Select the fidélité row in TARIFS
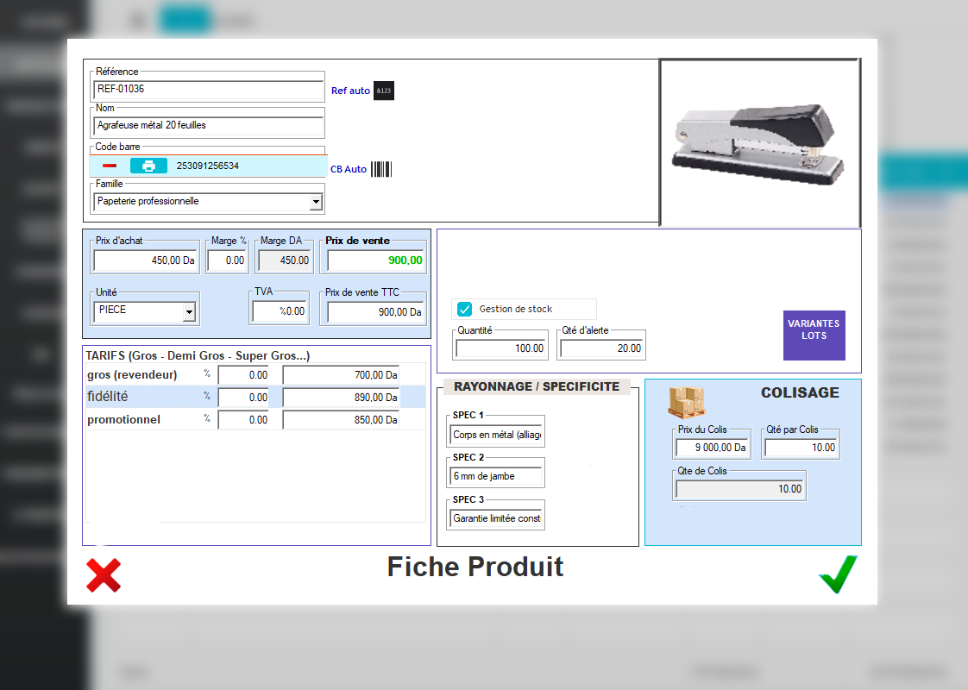Image resolution: width=968 pixels, height=690 pixels. tap(112, 397)
